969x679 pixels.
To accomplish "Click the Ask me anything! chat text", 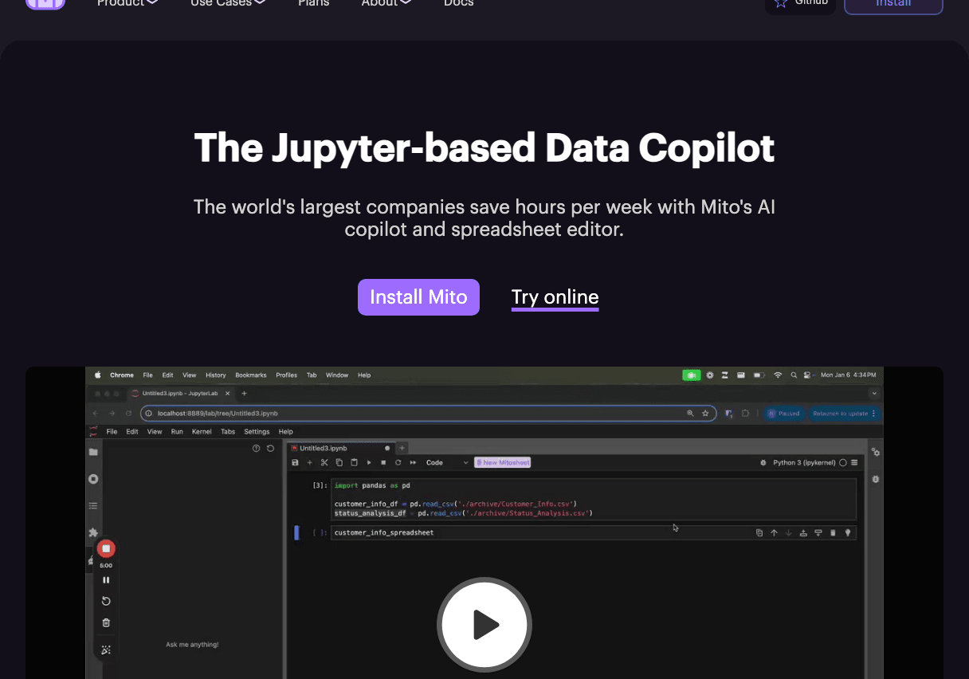I will point(192,645).
